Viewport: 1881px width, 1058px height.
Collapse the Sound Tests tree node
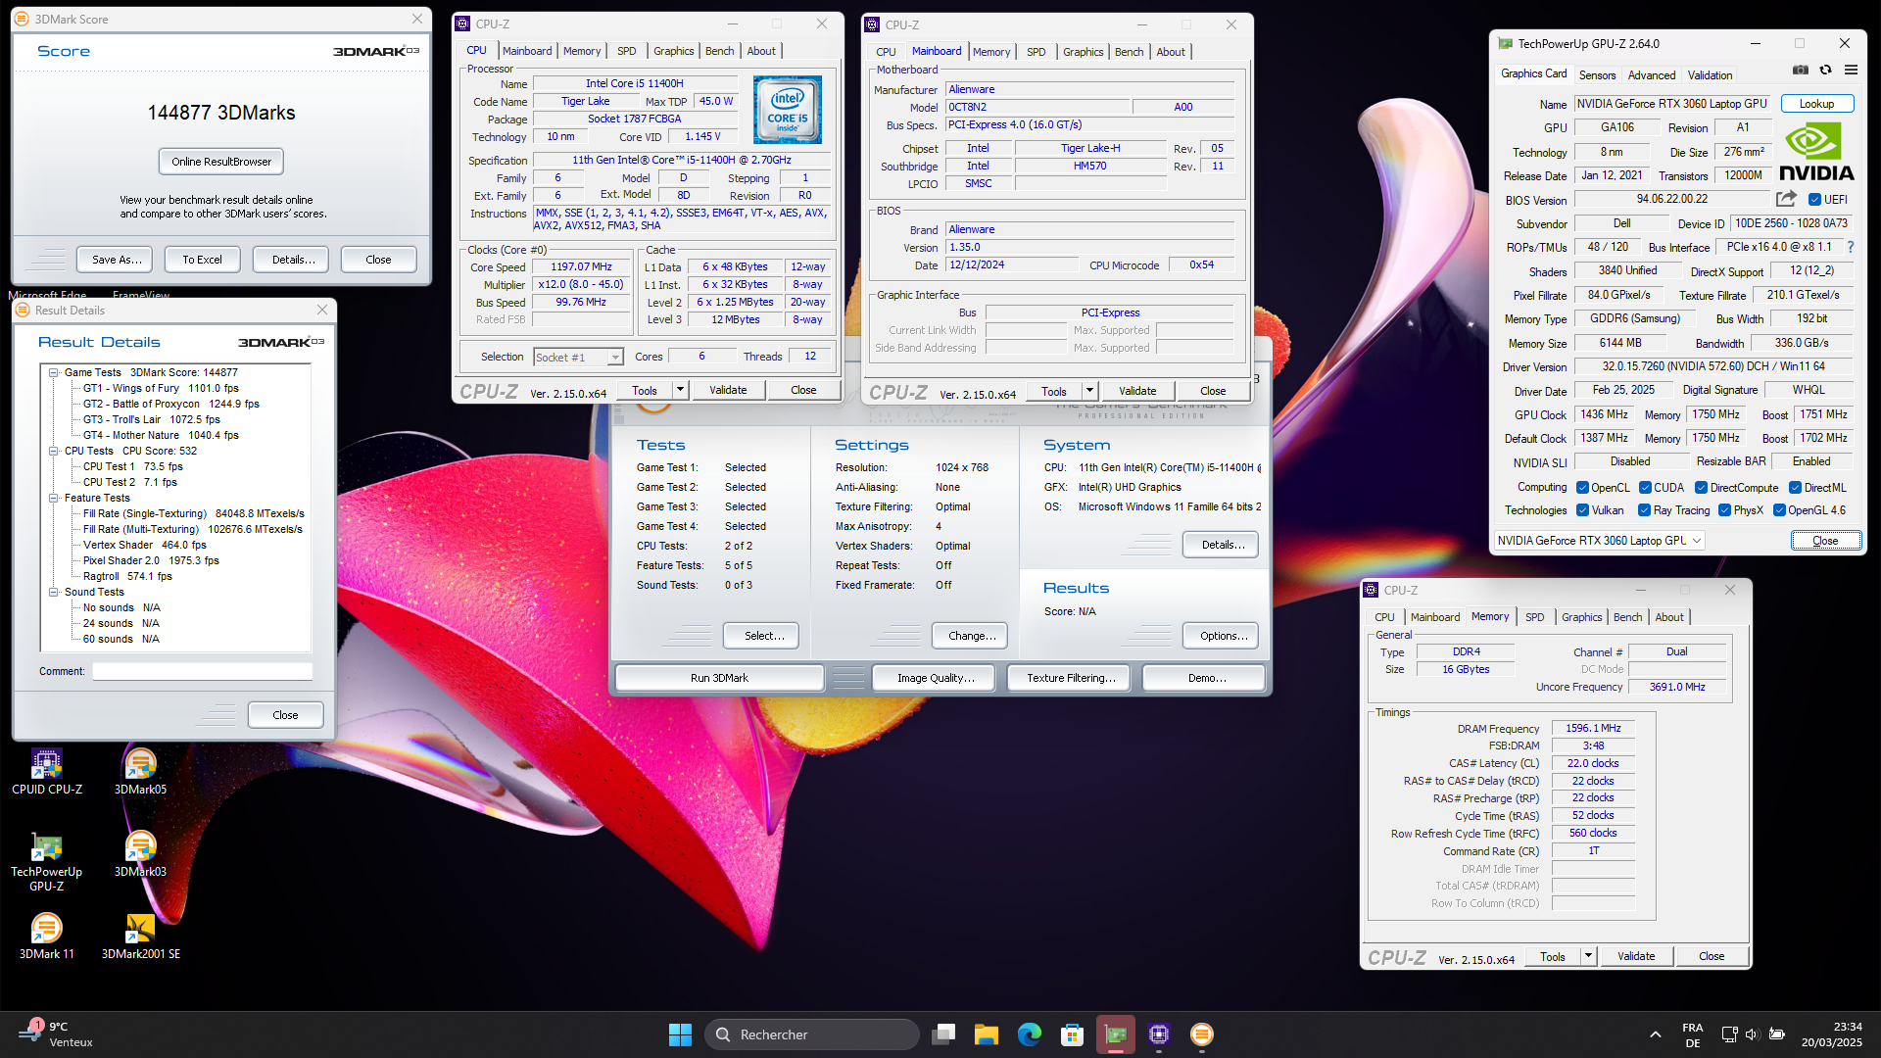(x=54, y=592)
